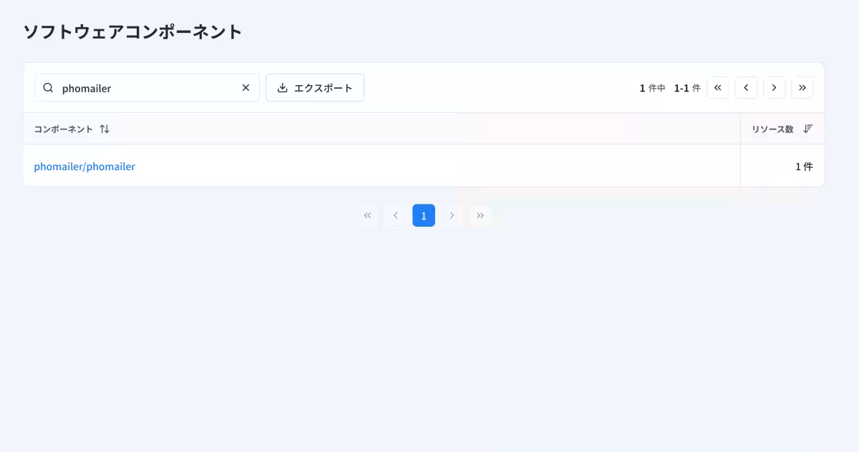Jump to last page in bottom pagination
This screenshot has height=452, width=859.
480,215
